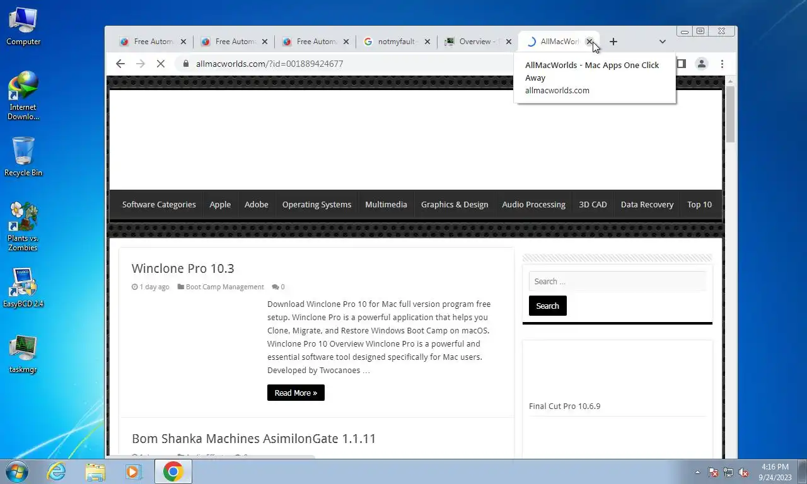The width and height of the screenshot is (807, 484).
Task: Click the Action Center flag tray icon
Action: [x=713, y=472]
